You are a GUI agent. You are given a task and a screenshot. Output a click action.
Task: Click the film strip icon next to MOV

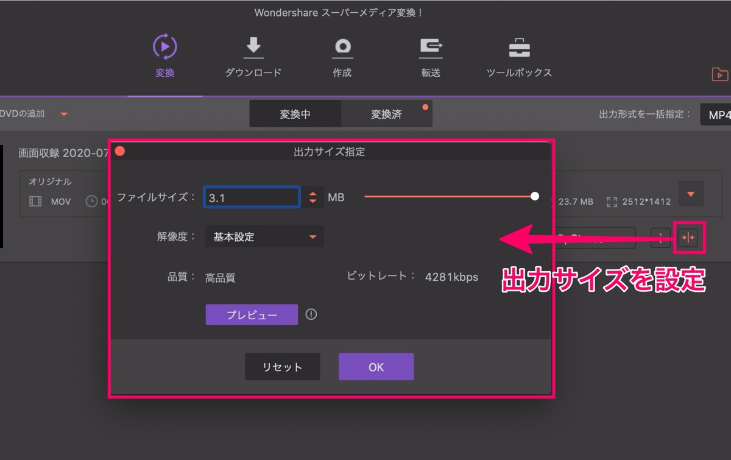coord(36,201)
